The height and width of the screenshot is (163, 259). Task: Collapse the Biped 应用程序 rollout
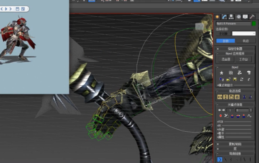click(235, 53)
